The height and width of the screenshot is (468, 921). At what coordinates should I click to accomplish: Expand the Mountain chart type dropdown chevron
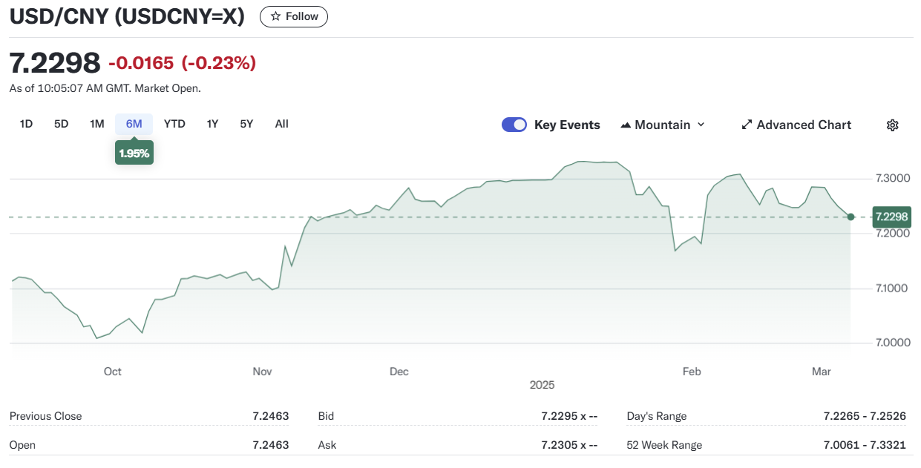tap(701, 125)
